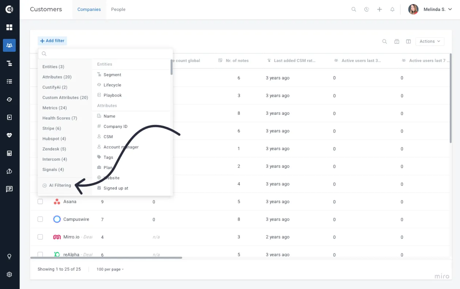Open the notifications bell

(x=392, y=9)
